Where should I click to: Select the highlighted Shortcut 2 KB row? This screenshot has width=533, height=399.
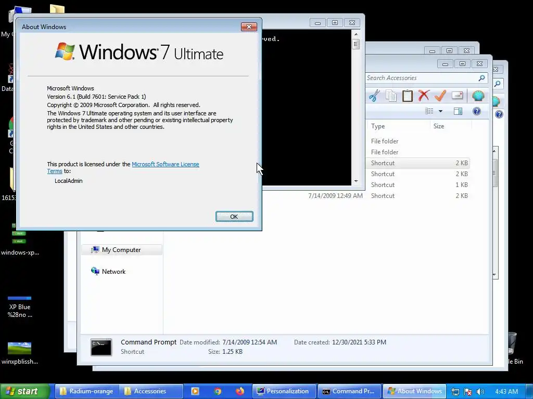pos(418,163)
